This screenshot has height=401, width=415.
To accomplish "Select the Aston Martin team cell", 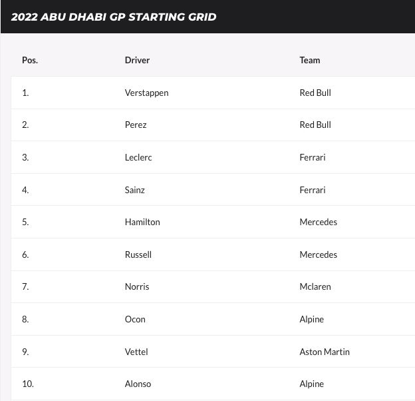I will [325, 352].
